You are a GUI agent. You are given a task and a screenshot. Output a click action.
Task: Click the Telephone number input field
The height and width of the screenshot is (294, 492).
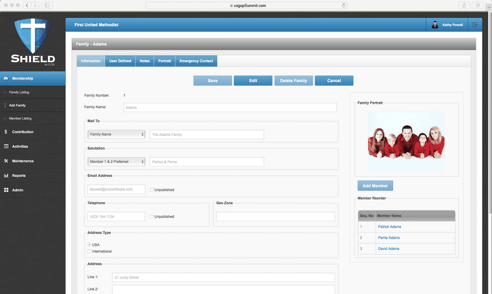click(x=116, y=217)
